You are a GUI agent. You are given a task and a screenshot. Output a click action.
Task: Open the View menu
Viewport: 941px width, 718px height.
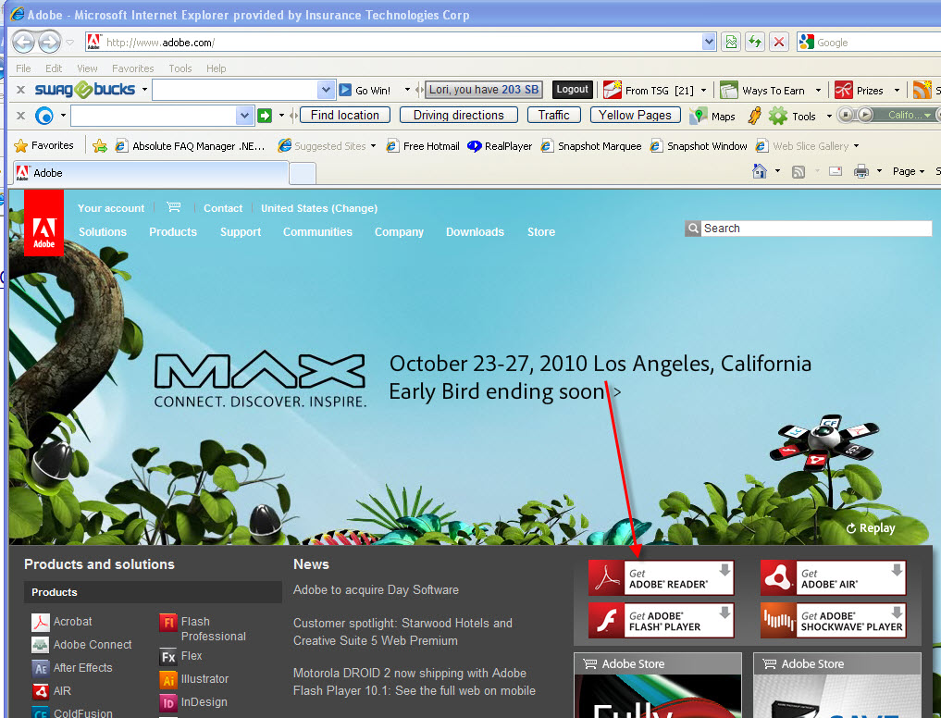(87, 68)
